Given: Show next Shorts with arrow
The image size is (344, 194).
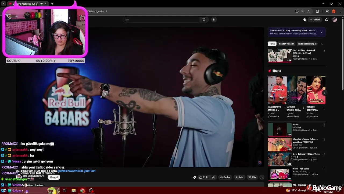Looking at the screenshot, I should point(324,93).
